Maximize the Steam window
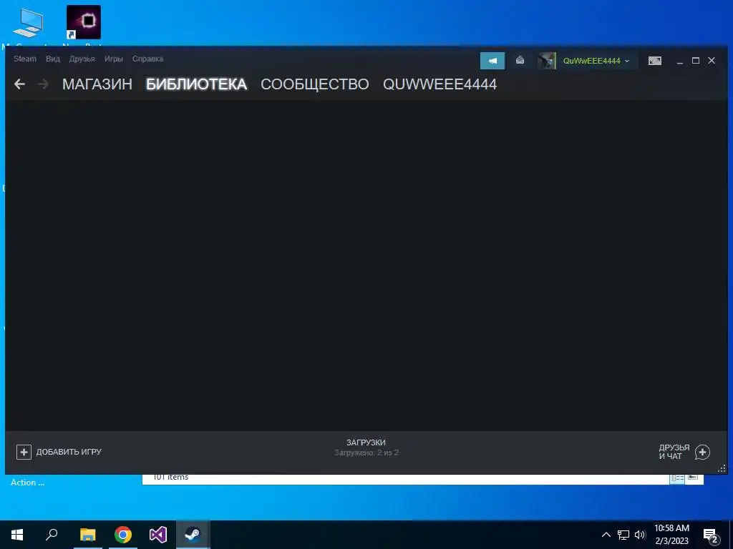This screenshot has height=549, width=733. [696, 61]
